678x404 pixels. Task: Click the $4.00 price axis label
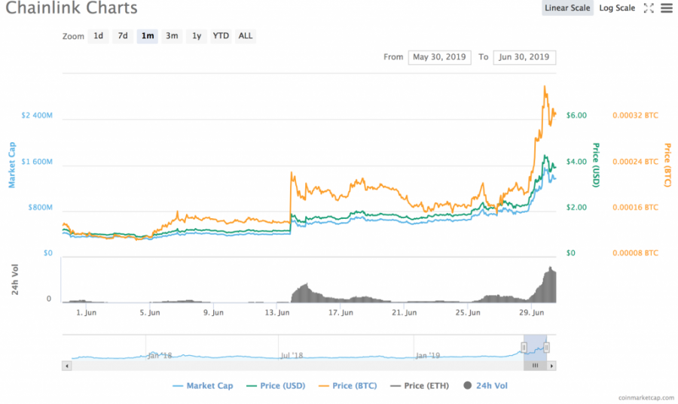[576, 162]
